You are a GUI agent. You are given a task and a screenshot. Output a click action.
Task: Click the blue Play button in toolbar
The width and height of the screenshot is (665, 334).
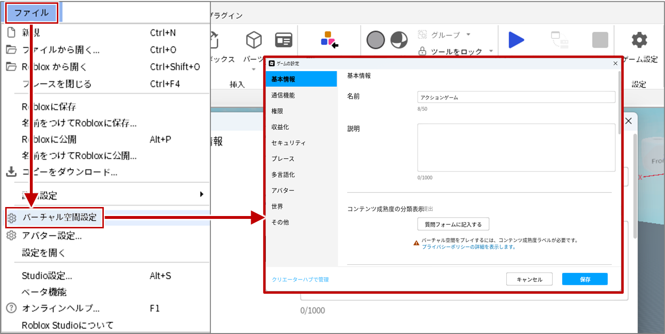click(x=516, y=40)
